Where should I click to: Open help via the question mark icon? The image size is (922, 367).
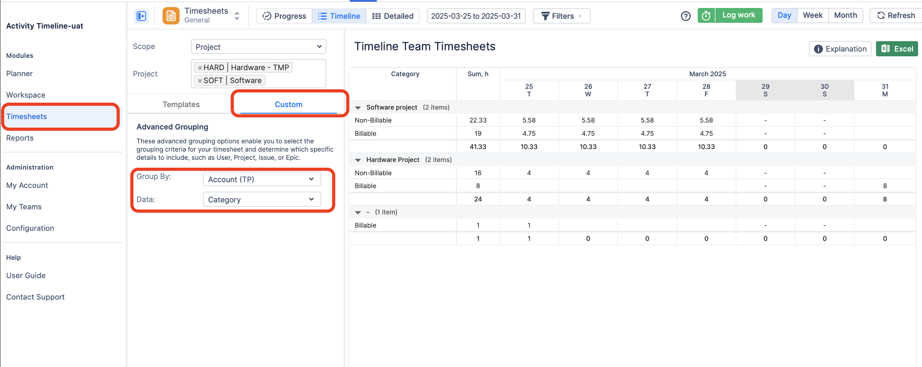[x=685, y=16]
